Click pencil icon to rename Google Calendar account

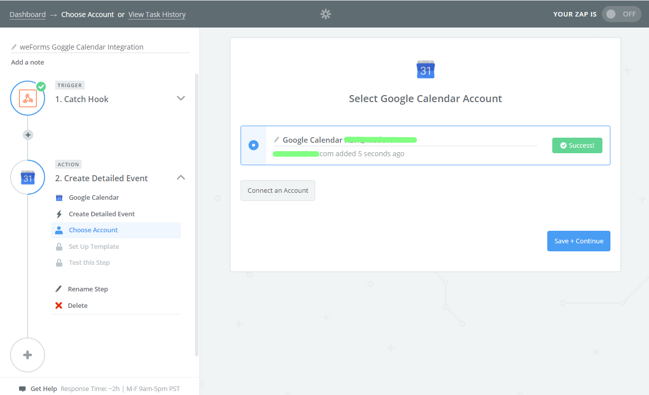(x=276, y=140)
